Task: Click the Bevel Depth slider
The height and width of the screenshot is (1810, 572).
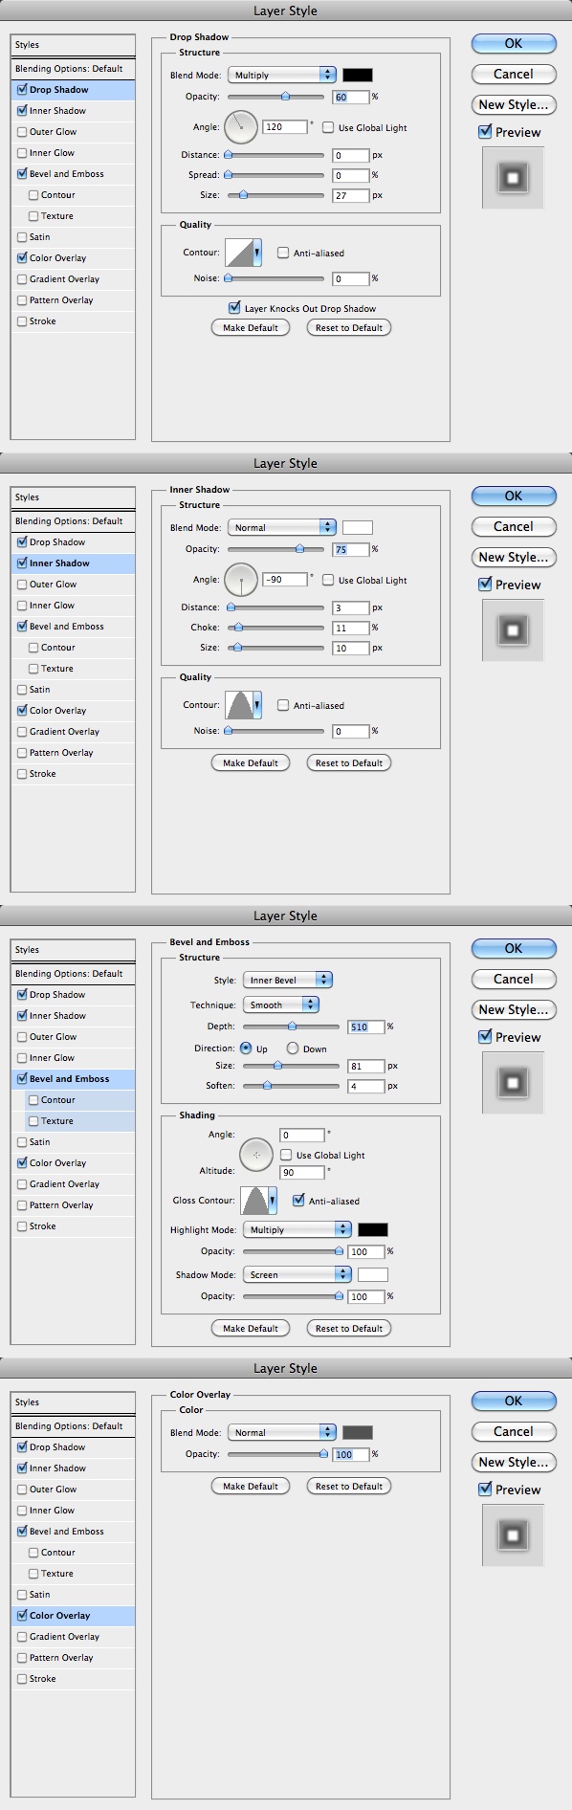Action: point(291,1026)
